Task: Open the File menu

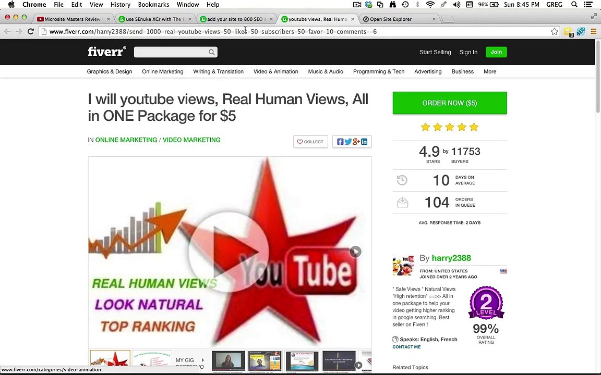Action: coord(58,5)
